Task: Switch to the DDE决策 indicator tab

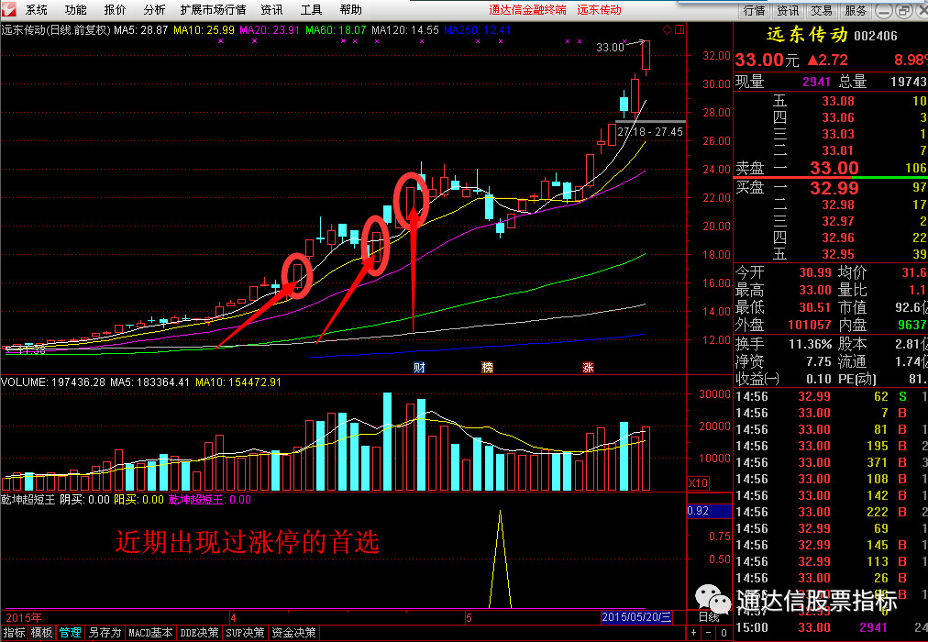Action: (199, 633)
